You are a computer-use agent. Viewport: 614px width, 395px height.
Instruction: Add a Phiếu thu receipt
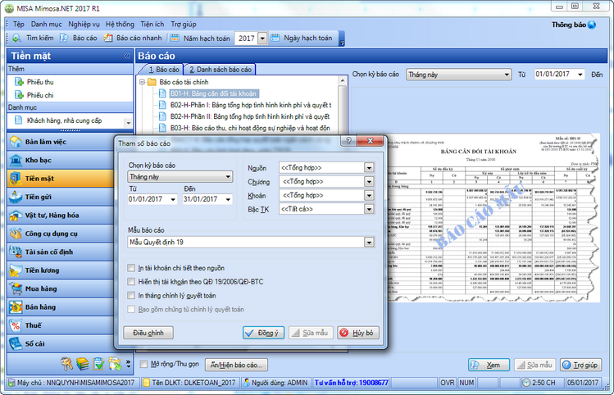[x=34, y=82]
